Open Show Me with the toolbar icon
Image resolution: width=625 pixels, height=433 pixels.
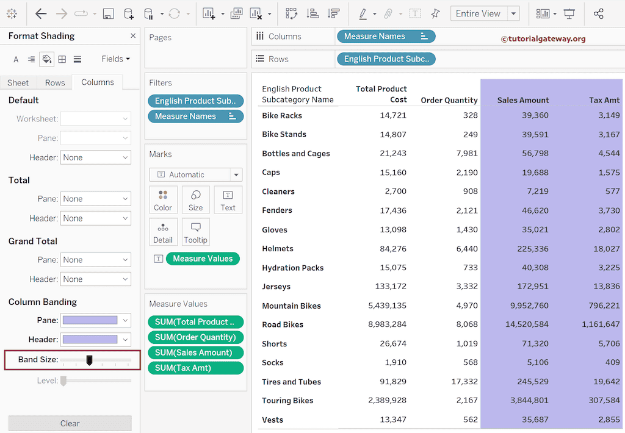pyautogui.click(x=542, y=13)
